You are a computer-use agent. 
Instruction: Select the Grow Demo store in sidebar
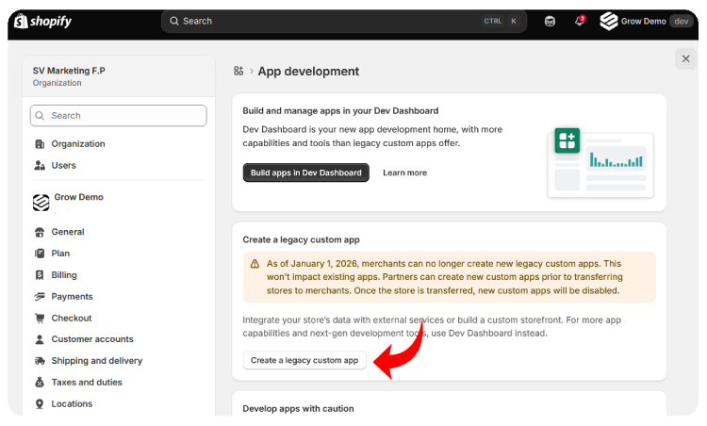(78, 197)
